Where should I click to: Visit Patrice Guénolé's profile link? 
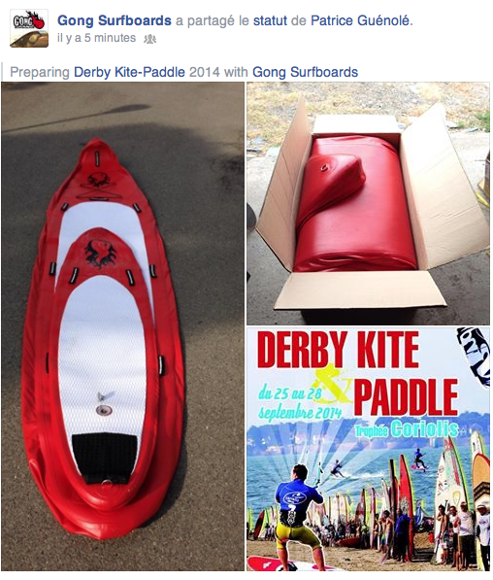(x=360, y=20)
